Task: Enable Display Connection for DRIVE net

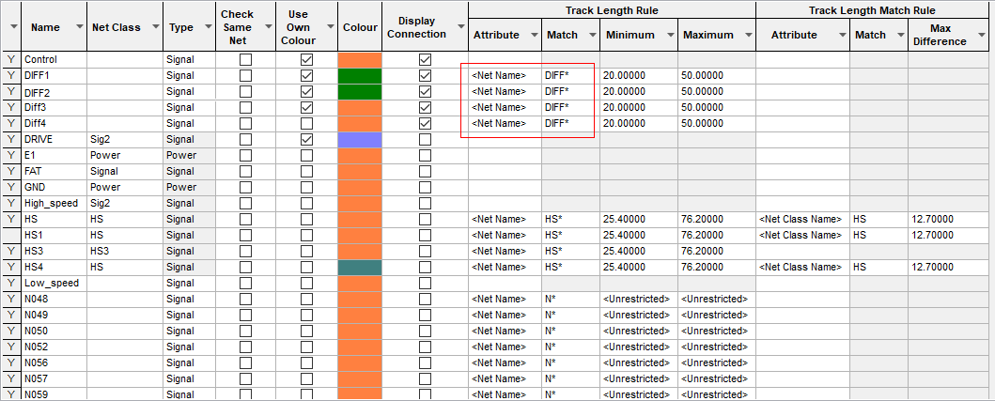Action: click(x=425, y=139)
